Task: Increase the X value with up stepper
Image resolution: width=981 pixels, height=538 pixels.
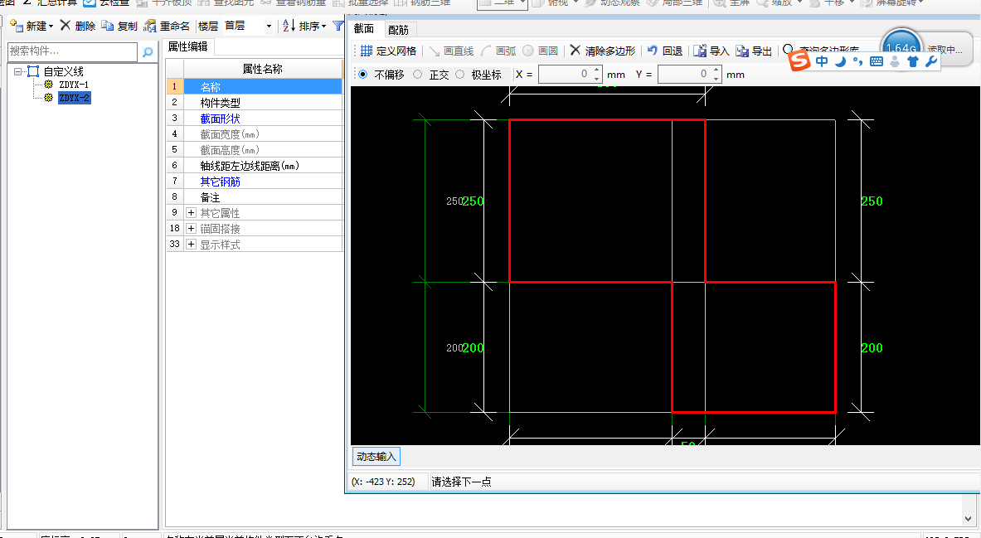Action: [x=597, y=70]
